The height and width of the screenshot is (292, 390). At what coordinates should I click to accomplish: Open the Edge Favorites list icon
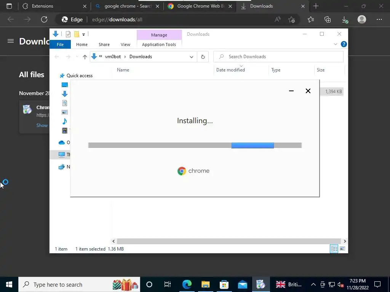tap(311, 19)
